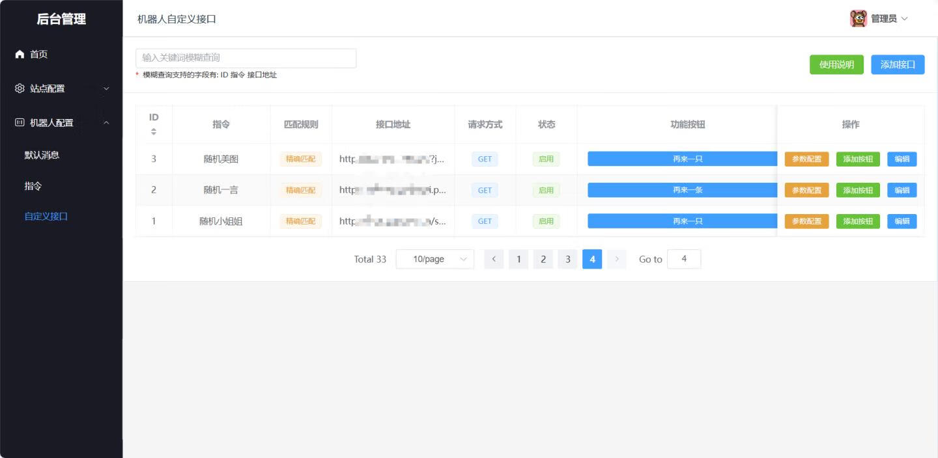Jump to page 2 in pagination

click(543, 259)
